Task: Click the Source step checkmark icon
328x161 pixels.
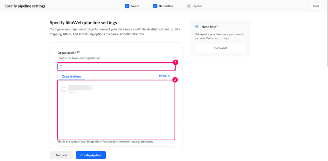Action: pos(127,6)
